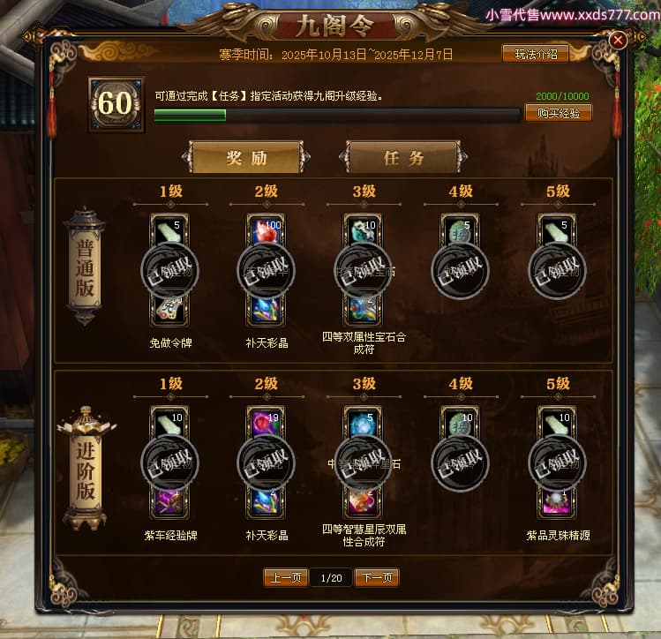The width and height of the screenshot is (661, 639).
Task: Click red gem reward with count 100
Action: 266,230
